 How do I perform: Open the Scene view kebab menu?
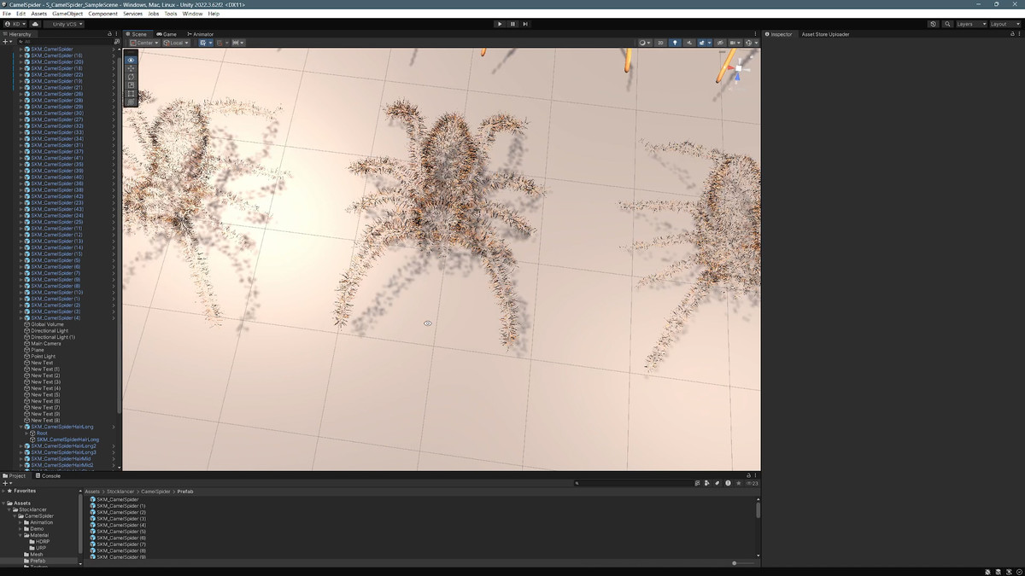755,34
